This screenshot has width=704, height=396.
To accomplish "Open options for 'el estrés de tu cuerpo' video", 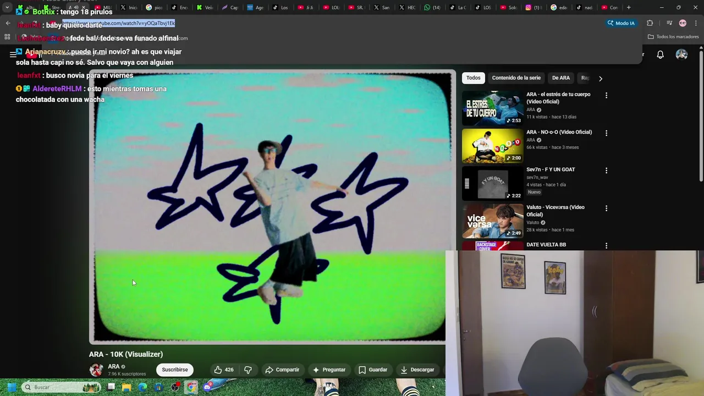I will pyautogui.click(x=606, y=96).
